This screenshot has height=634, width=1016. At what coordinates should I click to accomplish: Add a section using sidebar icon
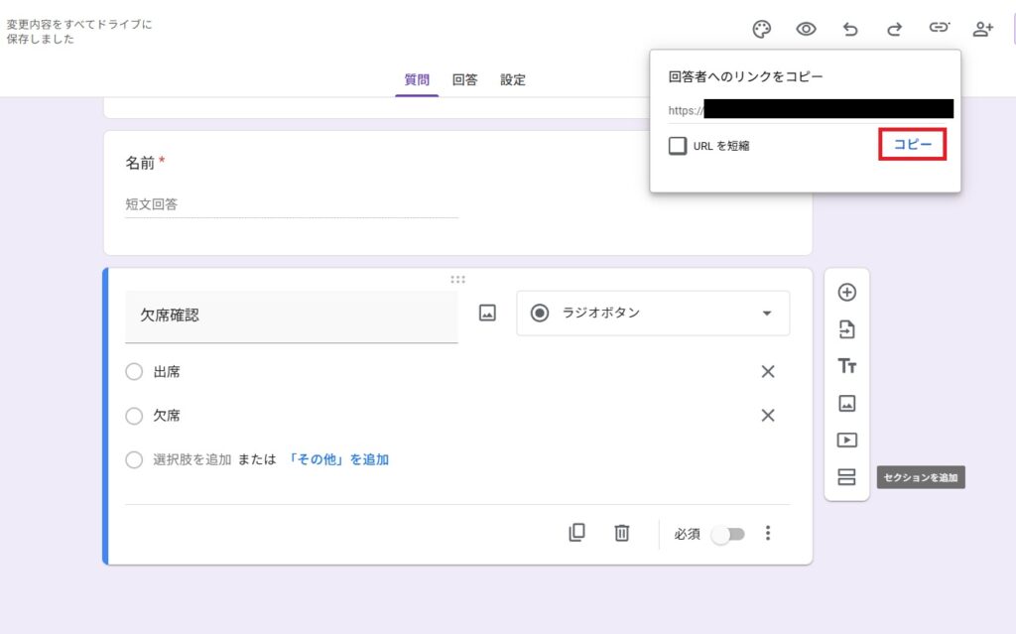pos(846,477)
